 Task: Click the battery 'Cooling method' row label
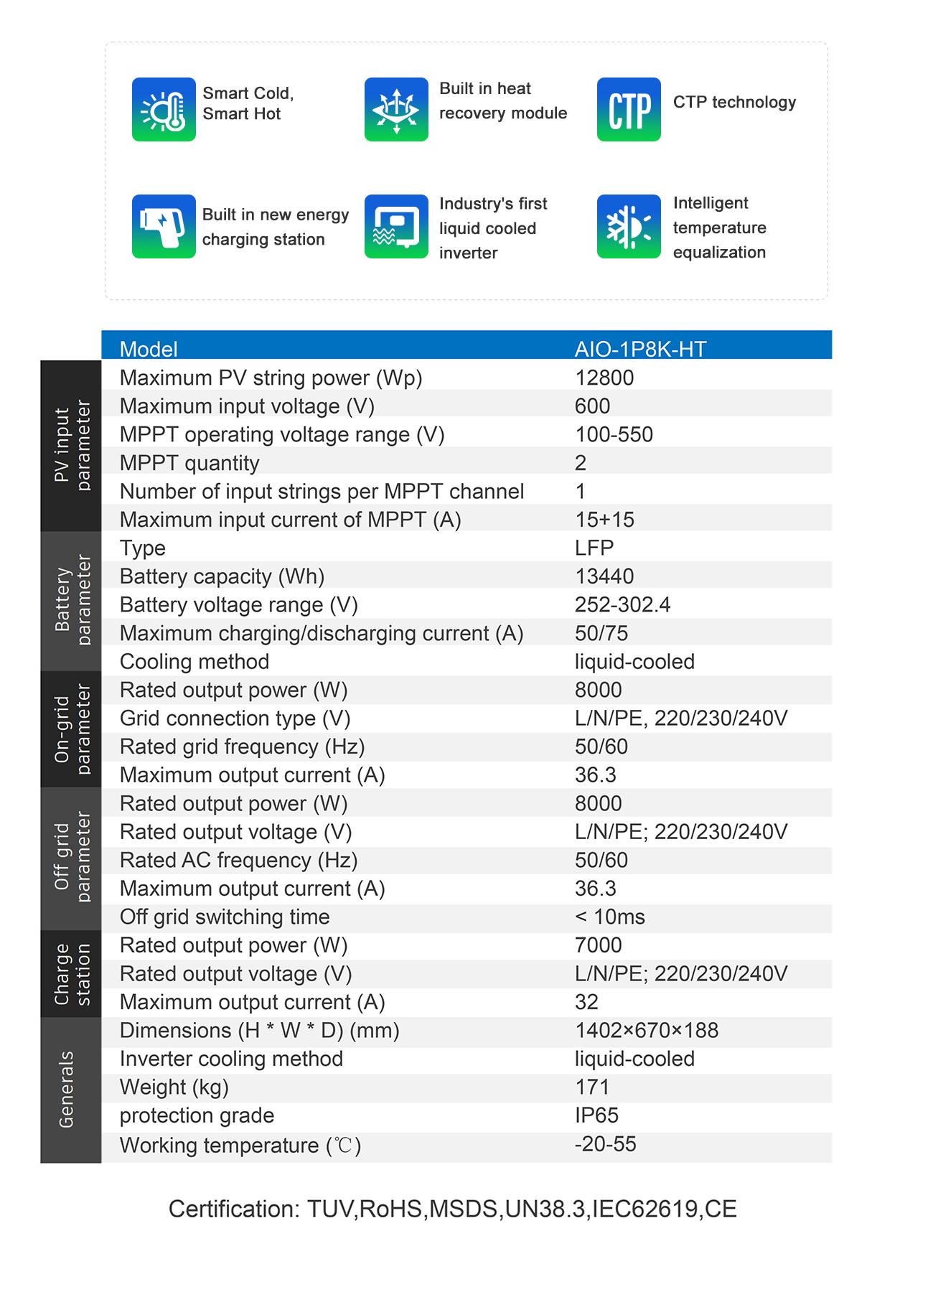[x=194, y=661]
